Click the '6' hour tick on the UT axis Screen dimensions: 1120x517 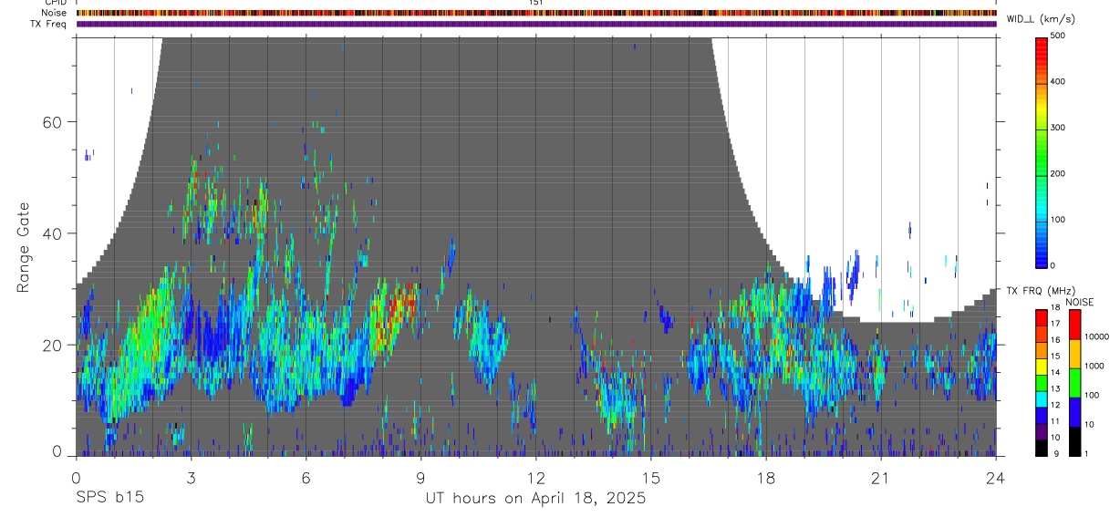306,477
